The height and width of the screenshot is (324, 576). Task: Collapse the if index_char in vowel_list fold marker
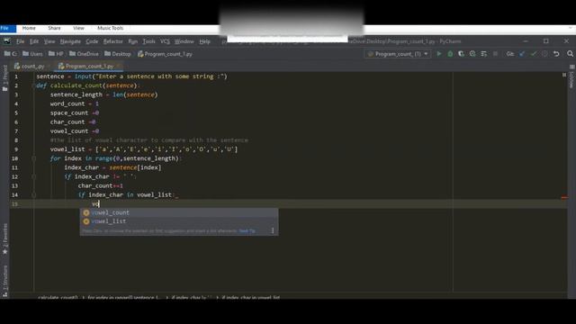(33, 194)
